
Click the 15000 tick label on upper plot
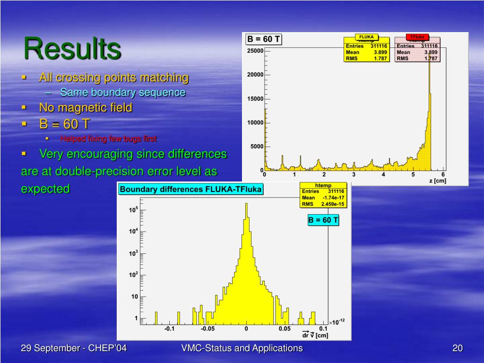tap(255, 99)
